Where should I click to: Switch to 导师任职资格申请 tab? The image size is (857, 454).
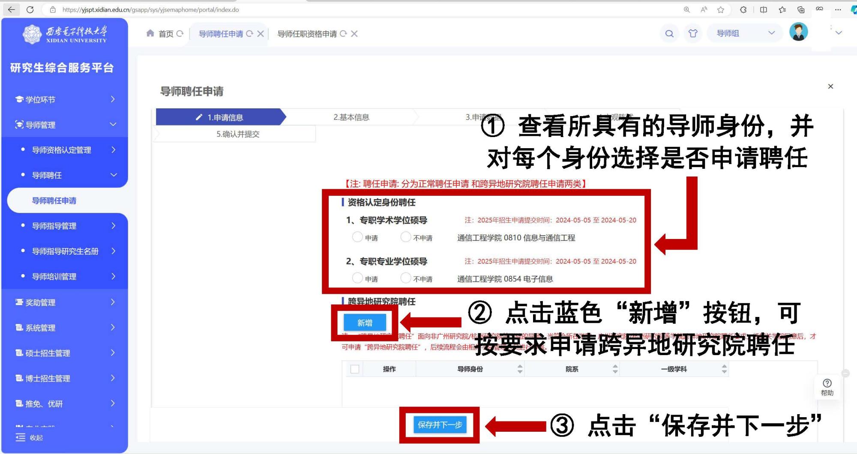point(307,34)
